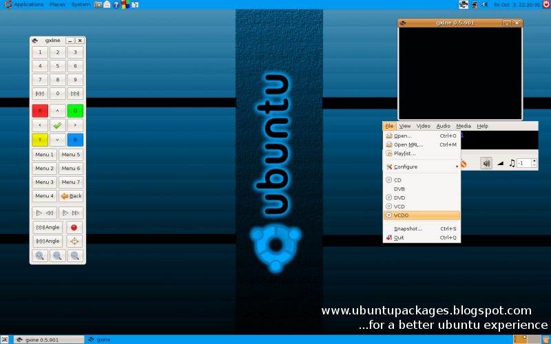Click the red R button on the gxine remote

[40, 111]
